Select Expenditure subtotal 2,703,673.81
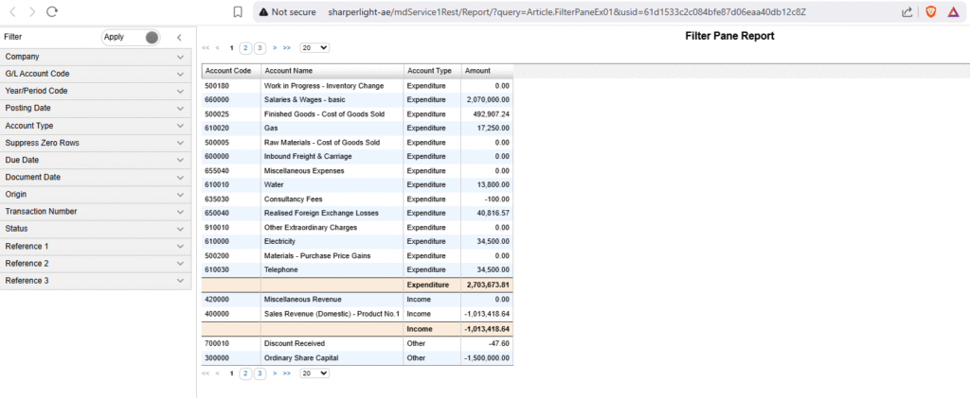 [487, 286]
